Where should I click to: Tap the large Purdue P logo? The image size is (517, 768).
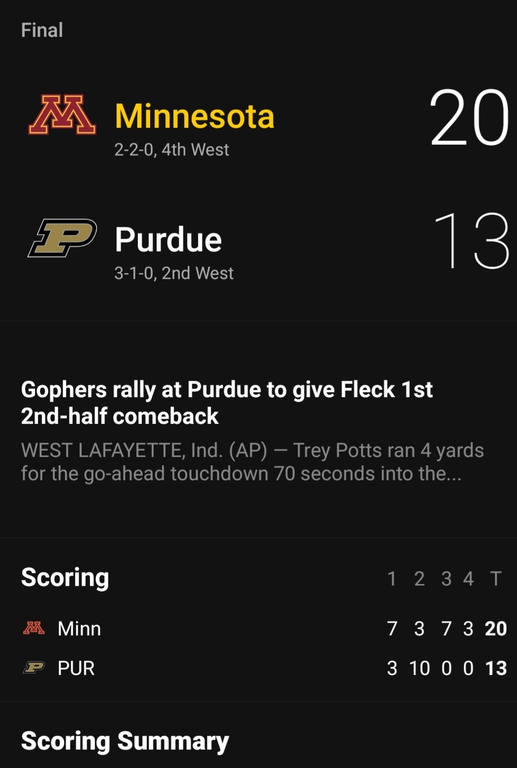point(62,238)
